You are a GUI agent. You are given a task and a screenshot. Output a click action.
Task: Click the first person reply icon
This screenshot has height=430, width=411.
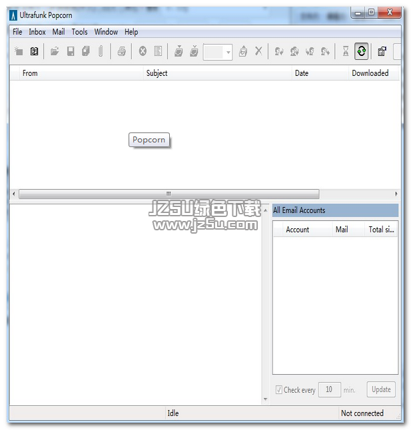279,51
